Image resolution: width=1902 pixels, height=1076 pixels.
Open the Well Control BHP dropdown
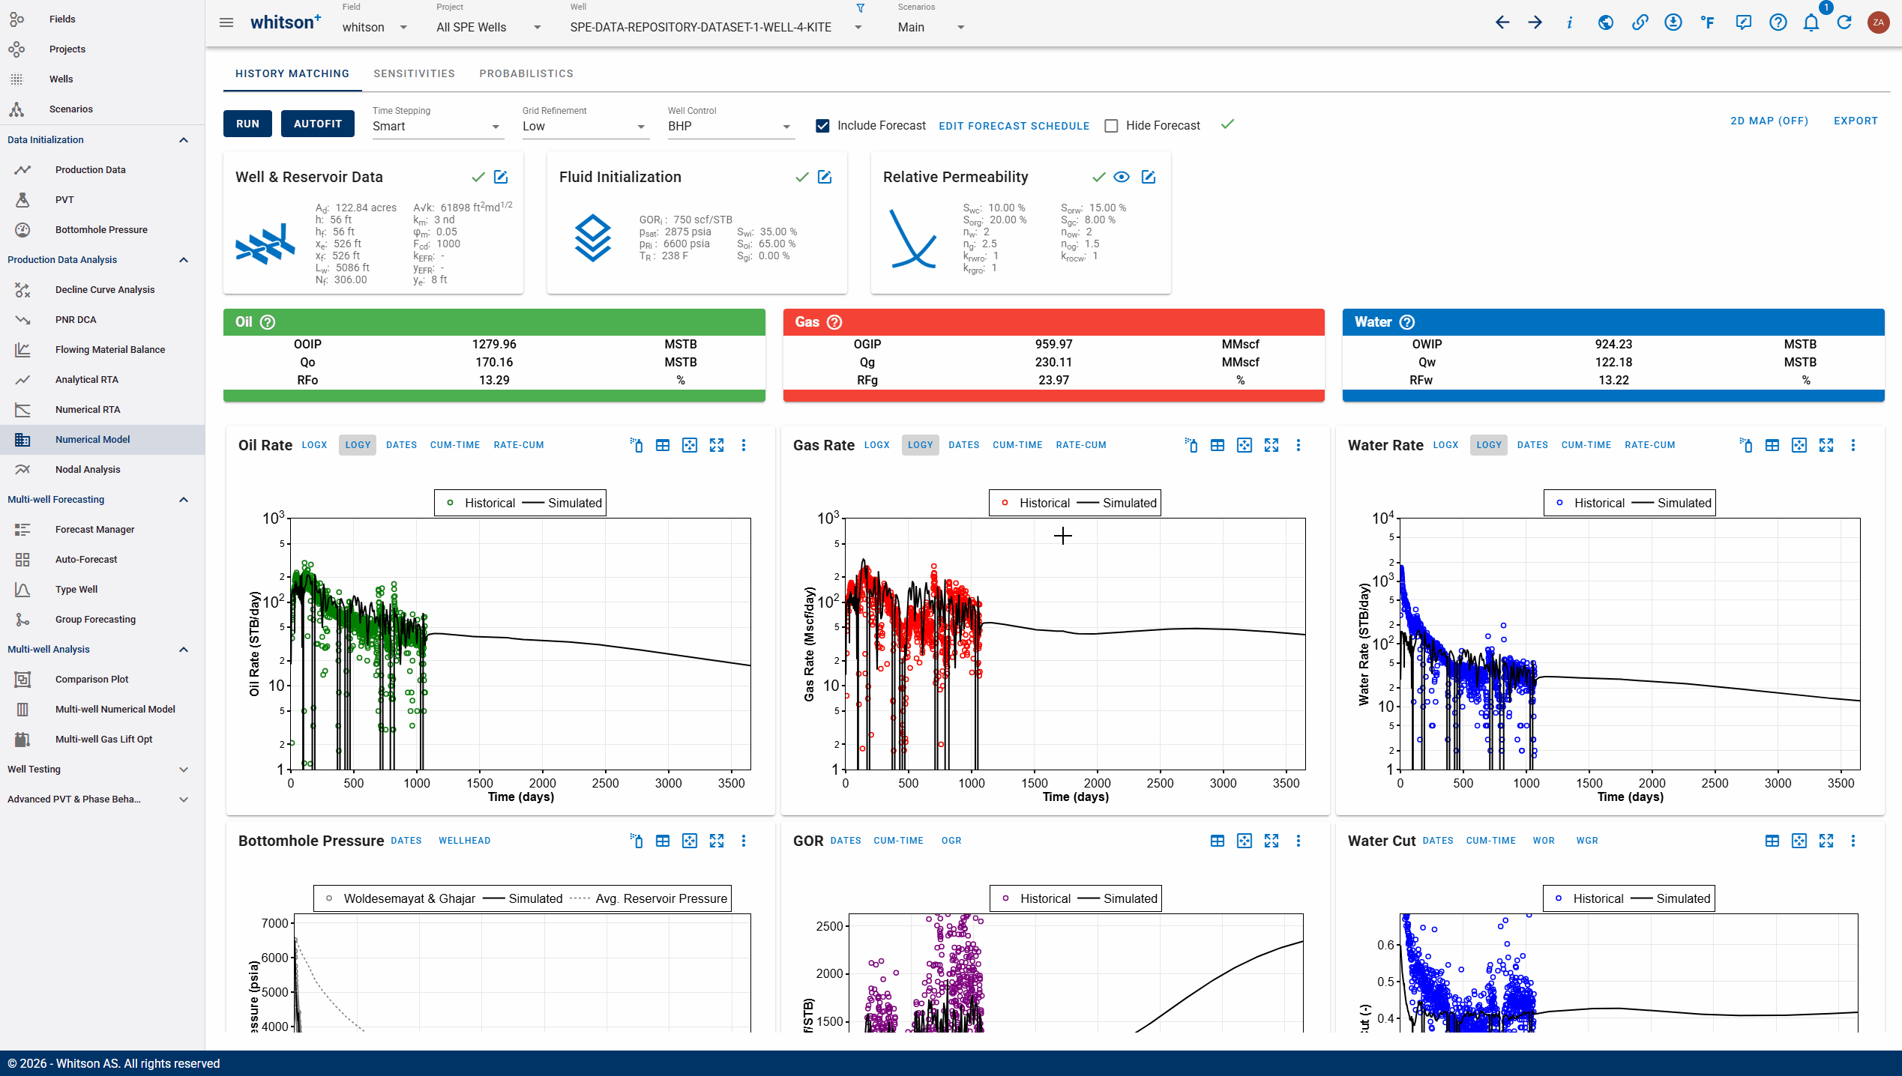click(730, 126)
